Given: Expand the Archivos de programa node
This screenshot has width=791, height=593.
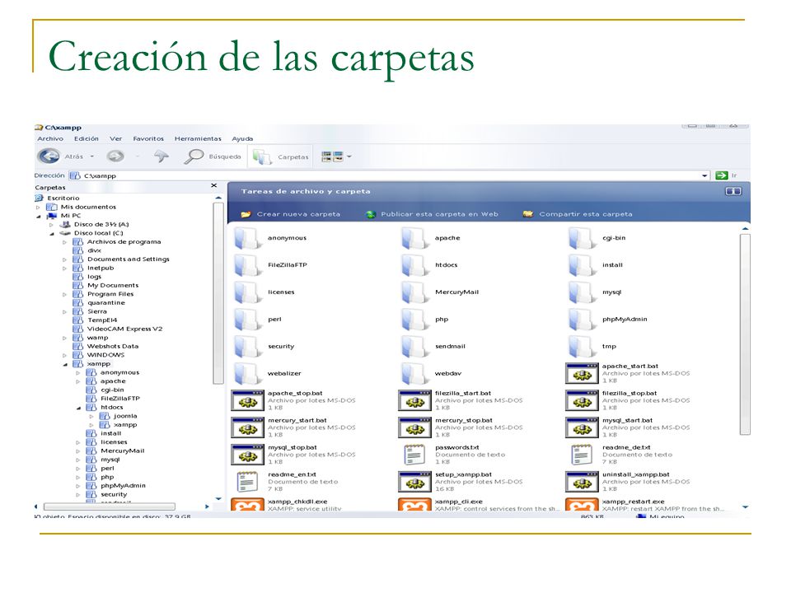Looking at the screenshot, I should [64, 242].
